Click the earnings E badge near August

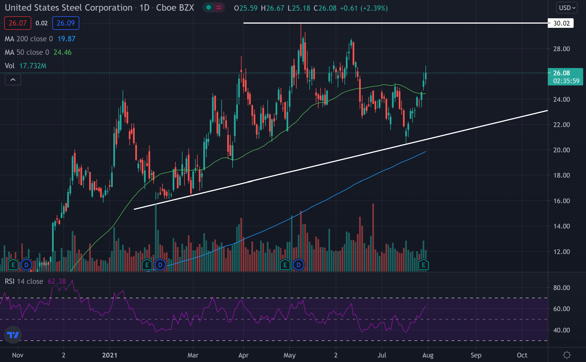point(423,264)
